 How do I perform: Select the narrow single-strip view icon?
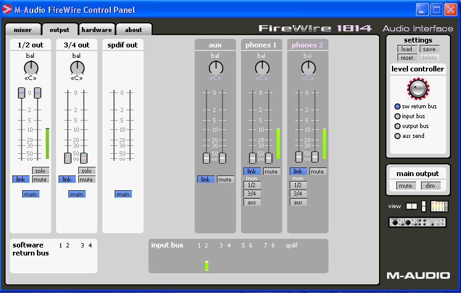pos(423,206)
